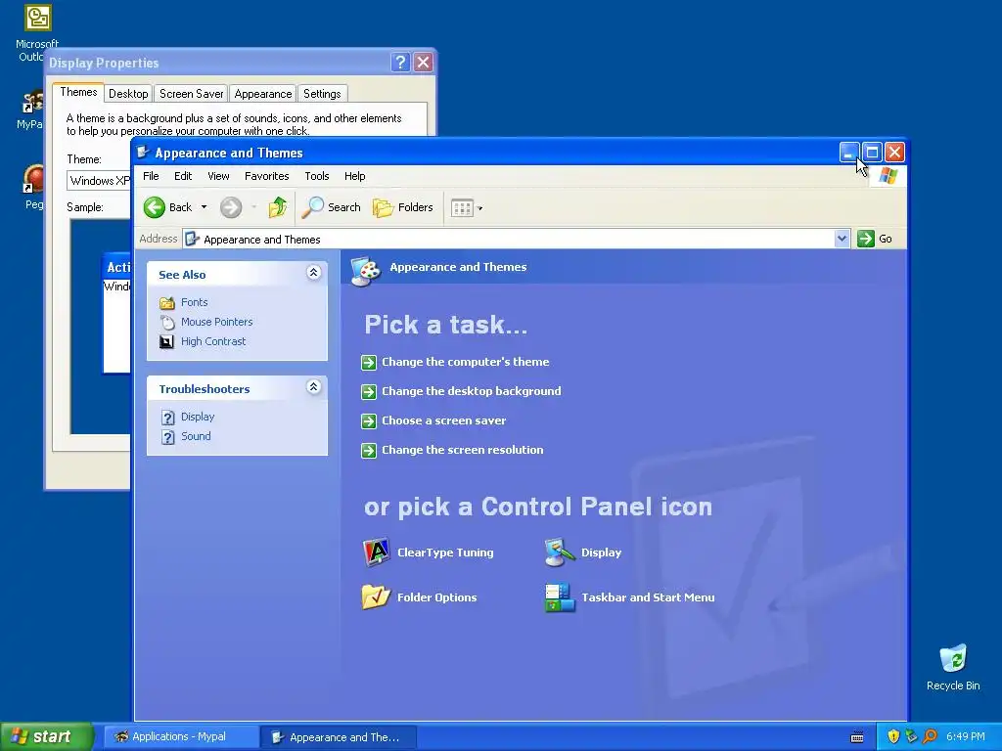Image resolution: width=1002 pixels, height=751 pixels.
Task: Open the Sound troubleshooter link
Action: 196,436
